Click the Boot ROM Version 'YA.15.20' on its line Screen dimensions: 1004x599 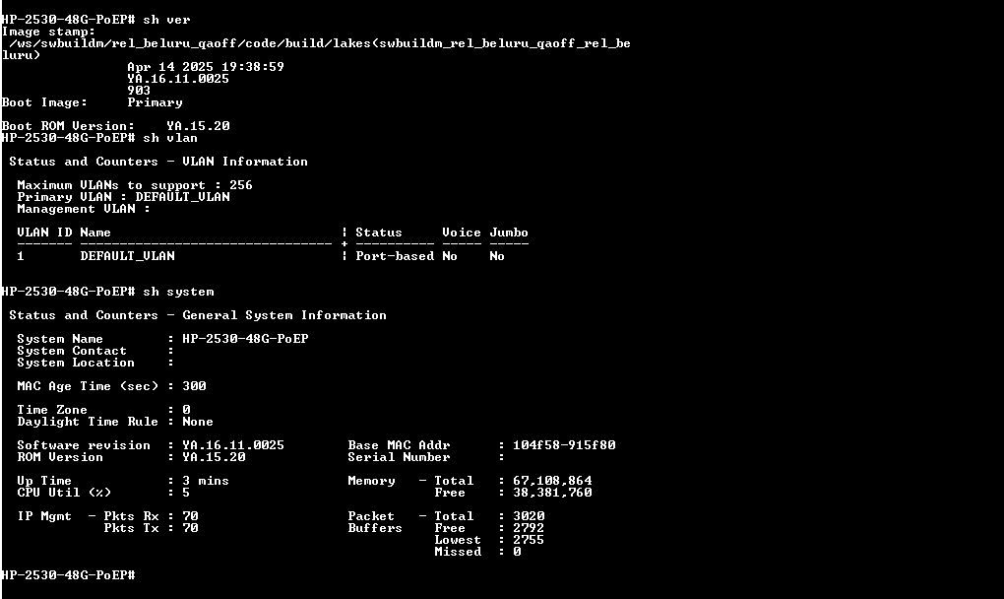[x=198, y=126]
